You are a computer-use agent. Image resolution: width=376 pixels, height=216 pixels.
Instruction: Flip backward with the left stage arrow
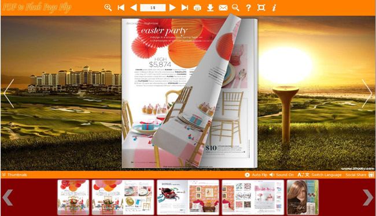[9, 93]
